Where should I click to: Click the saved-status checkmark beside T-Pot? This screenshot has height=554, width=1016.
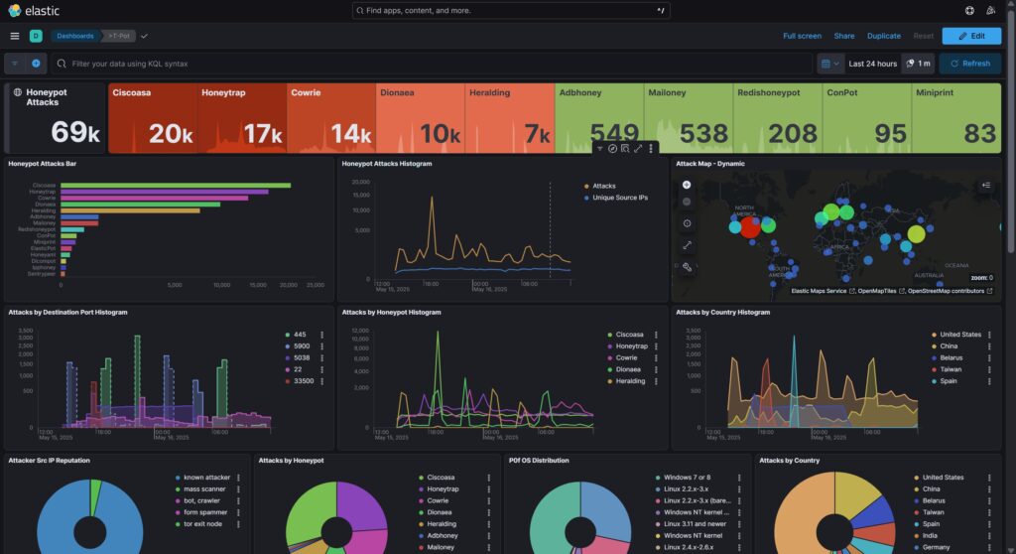pos(145,37)
